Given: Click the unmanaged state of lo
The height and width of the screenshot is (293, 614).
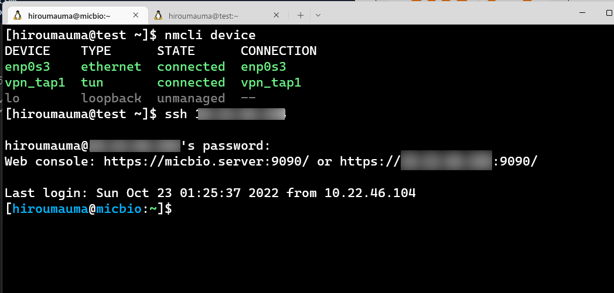Looking at the screenshot, I should pyautogui.click(x=191, y=98).
